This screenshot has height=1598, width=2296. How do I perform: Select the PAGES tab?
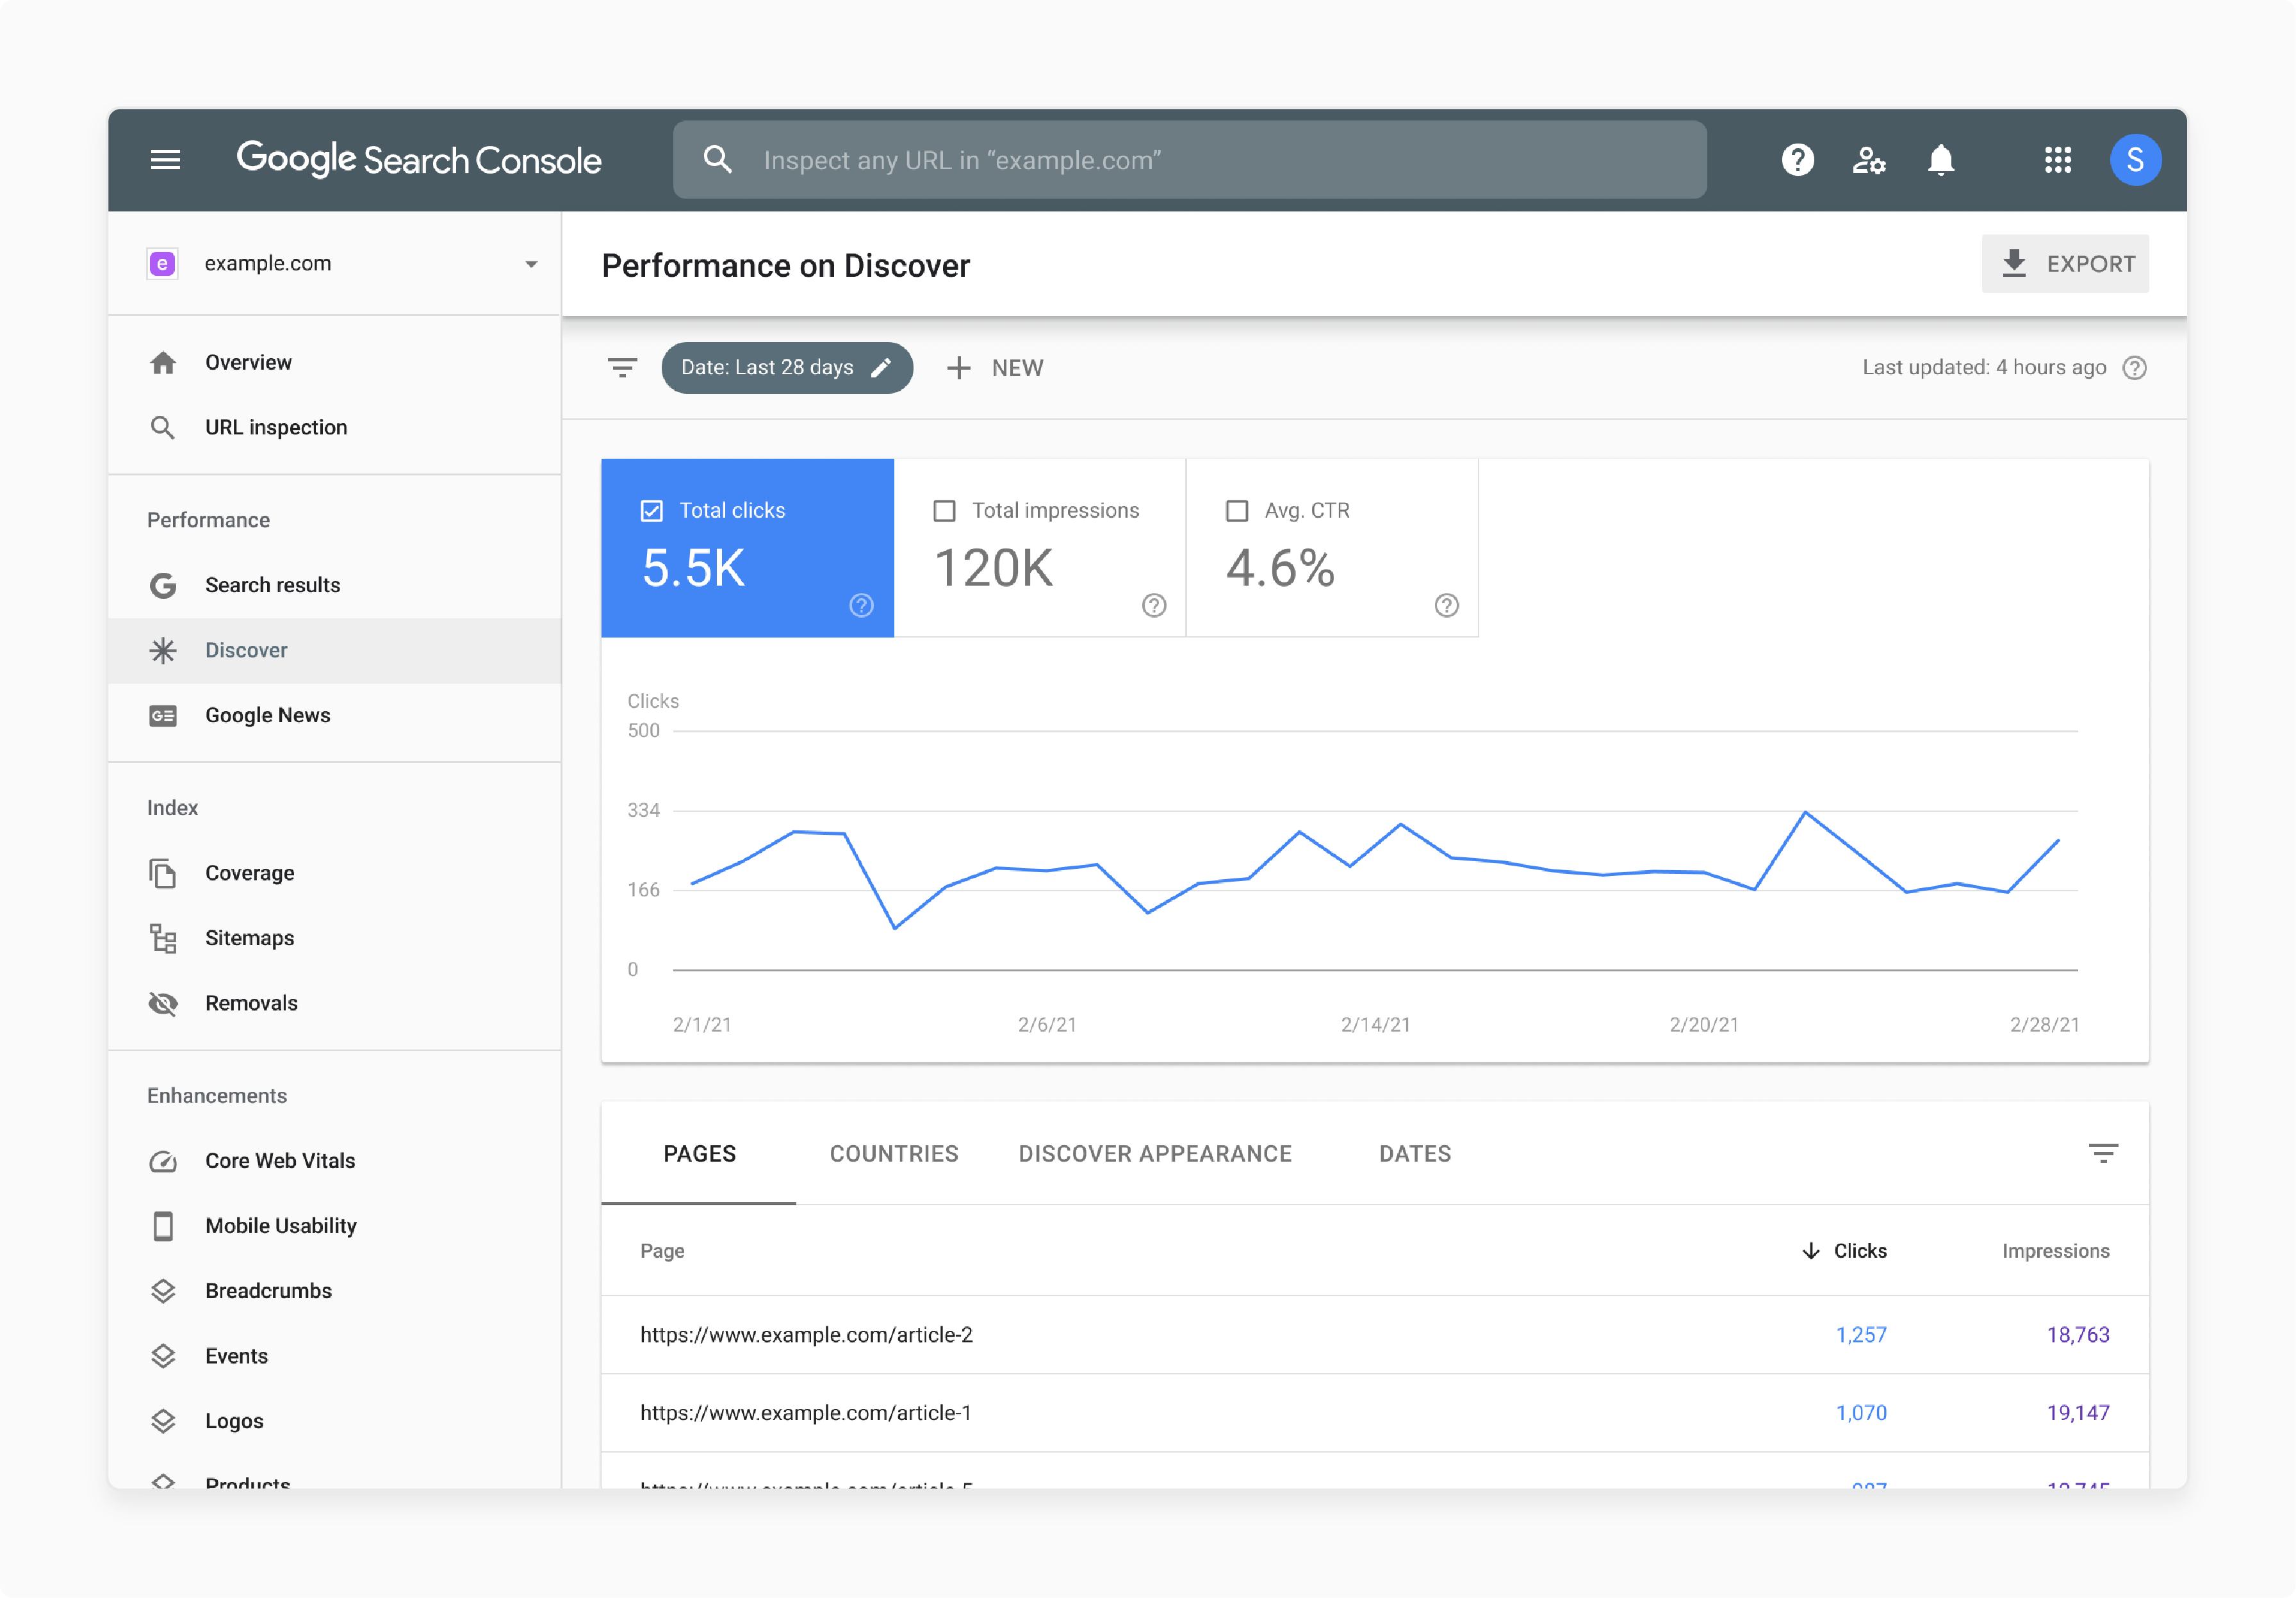pyautogui.click(x=699, y=1154)
